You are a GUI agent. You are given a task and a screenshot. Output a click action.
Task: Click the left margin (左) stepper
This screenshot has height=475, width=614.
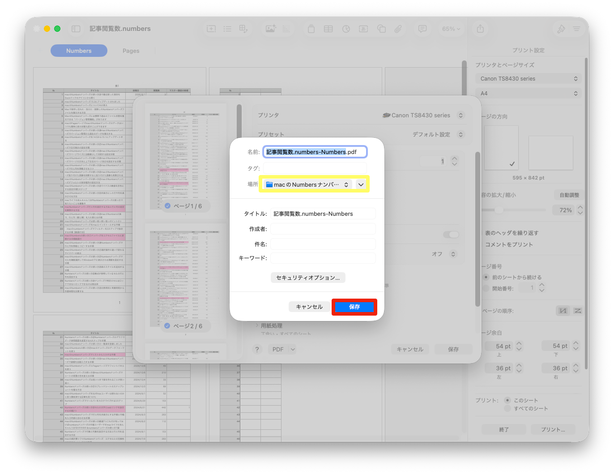coord(519,368)
